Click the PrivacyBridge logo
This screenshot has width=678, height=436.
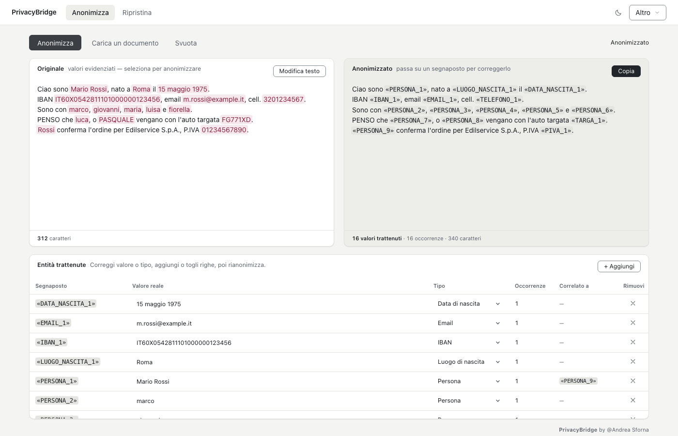coord(34,12)
